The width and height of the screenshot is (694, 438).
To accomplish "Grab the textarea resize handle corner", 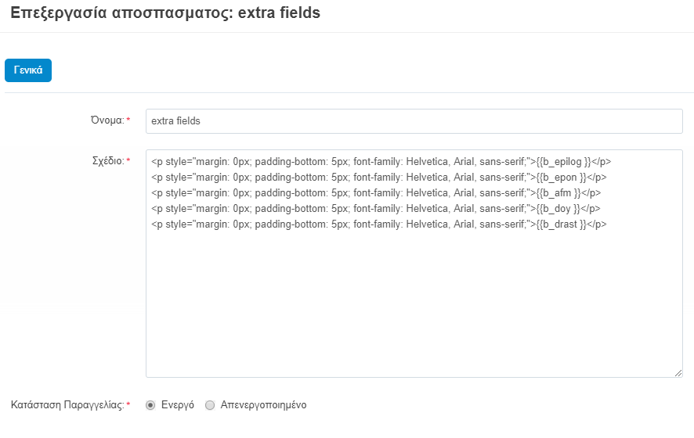I will 678,373.
